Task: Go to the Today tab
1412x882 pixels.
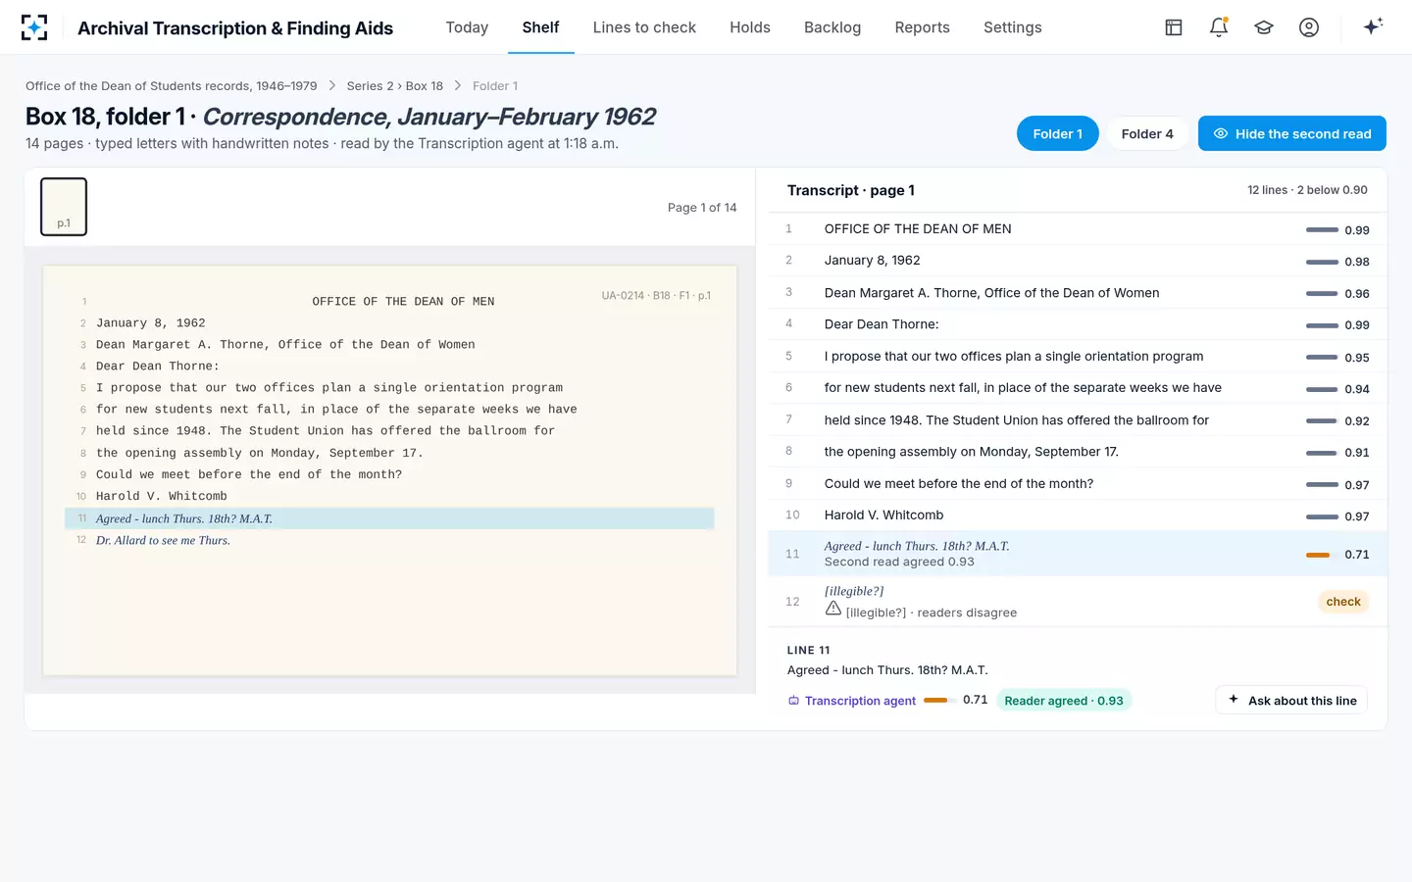Action: point(467,27)
